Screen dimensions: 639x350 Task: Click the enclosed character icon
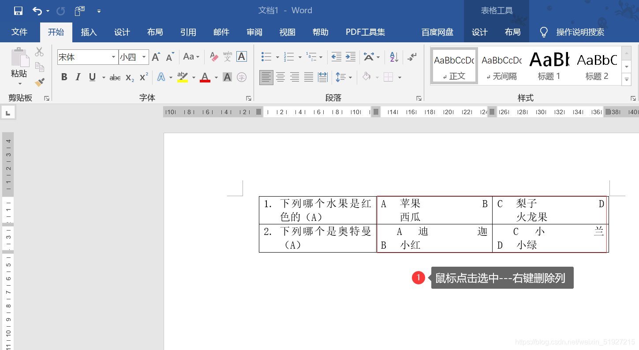(x=242, y=77)
